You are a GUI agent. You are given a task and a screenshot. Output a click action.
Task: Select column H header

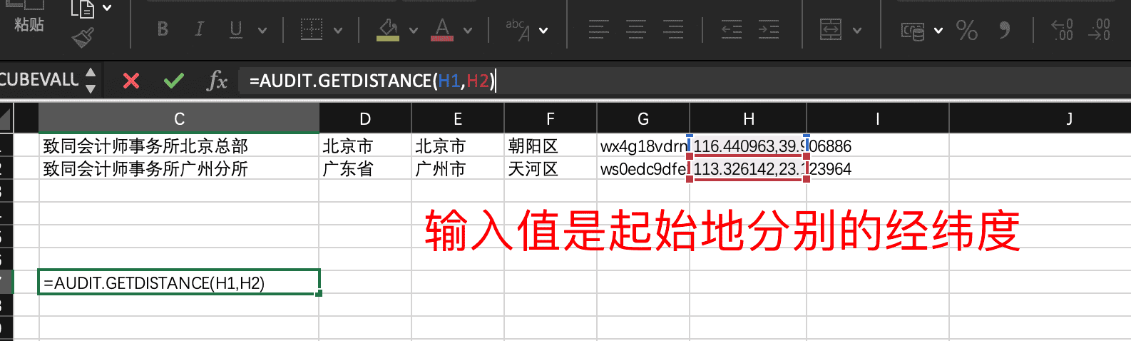748,118
